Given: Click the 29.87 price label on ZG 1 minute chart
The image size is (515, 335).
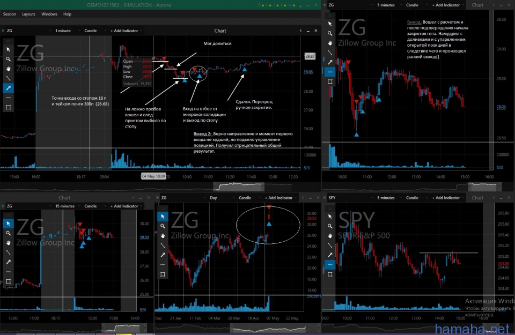Looking at the screenshot, I should [310, 56].
